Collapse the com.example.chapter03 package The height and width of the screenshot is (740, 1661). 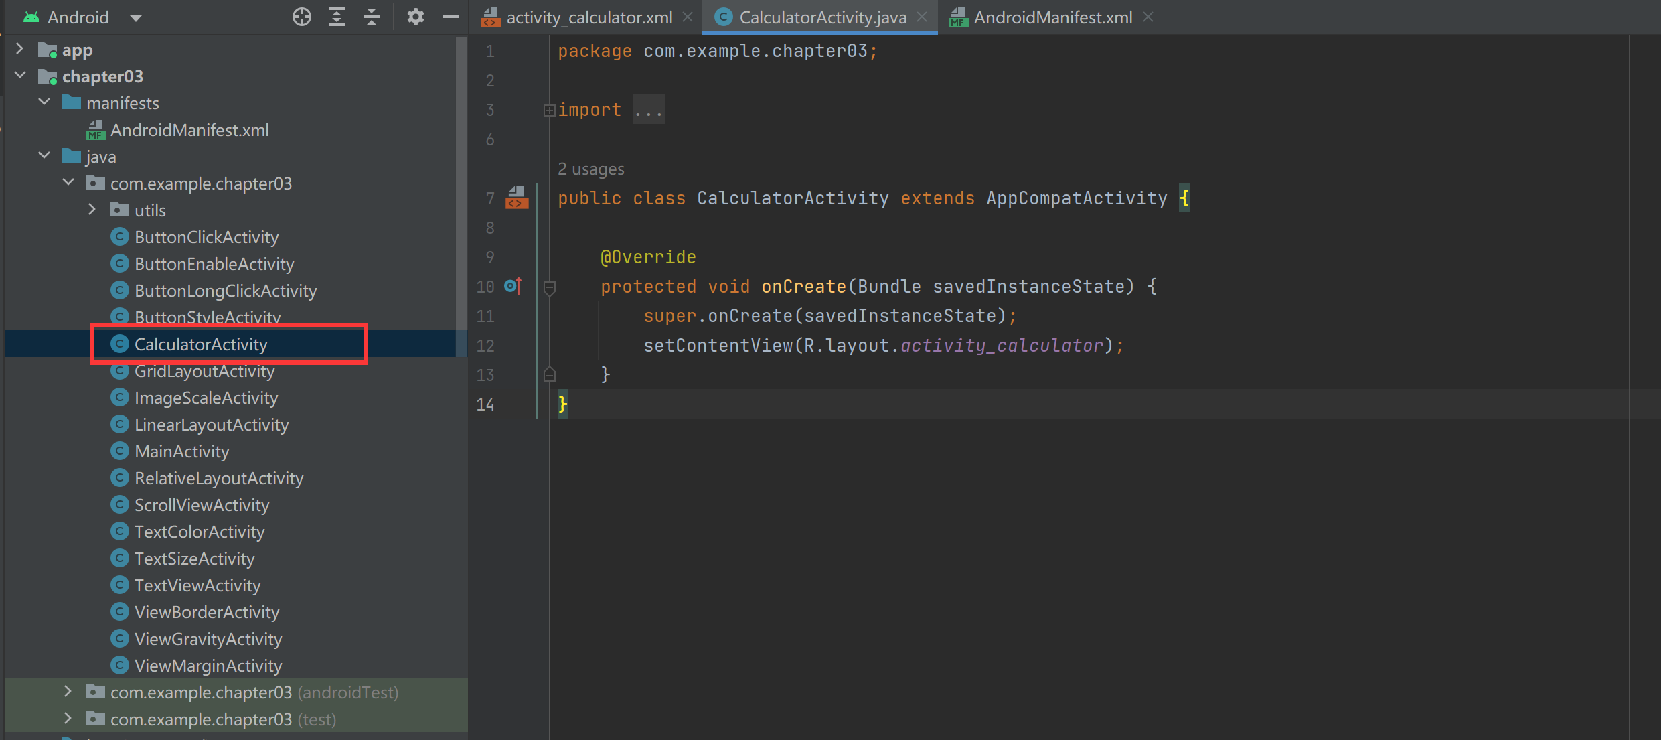(68, 183)
